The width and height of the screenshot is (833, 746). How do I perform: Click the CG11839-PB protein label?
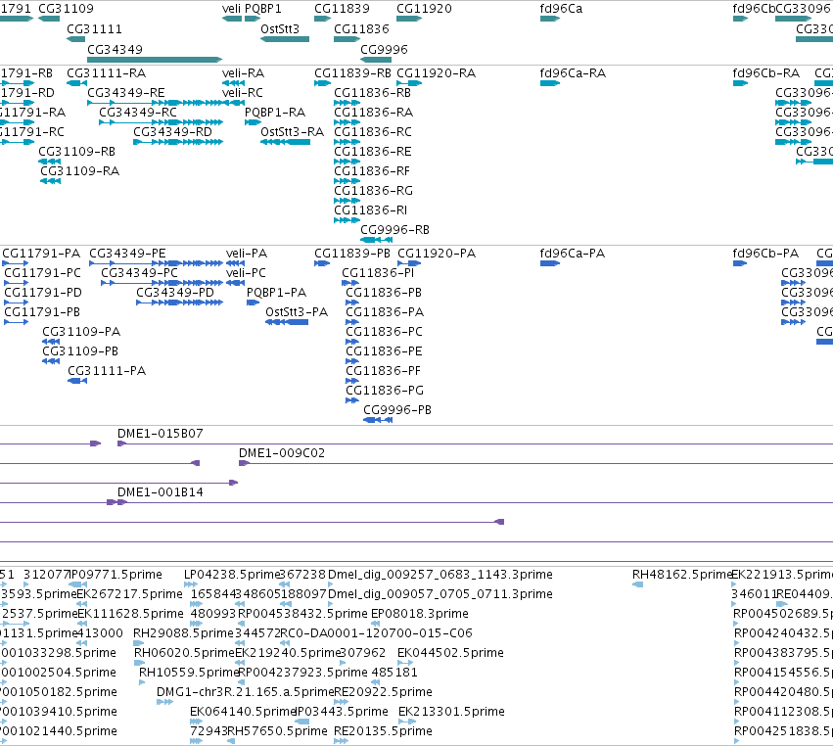click(352, 254)
